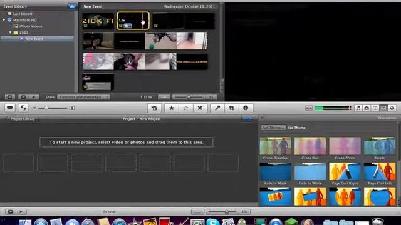This screenshot has width=401, height=225.
Task: Hide the Event Library list button
Action: [x=10, y=97]
